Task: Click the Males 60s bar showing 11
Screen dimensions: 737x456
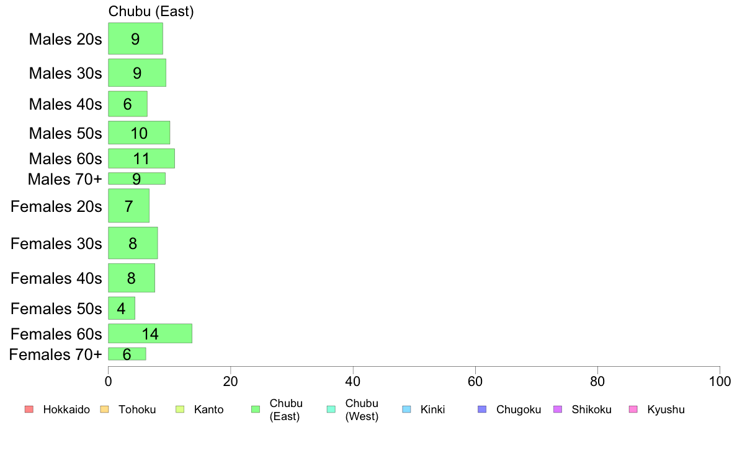Action: click(x=141, y=159)
